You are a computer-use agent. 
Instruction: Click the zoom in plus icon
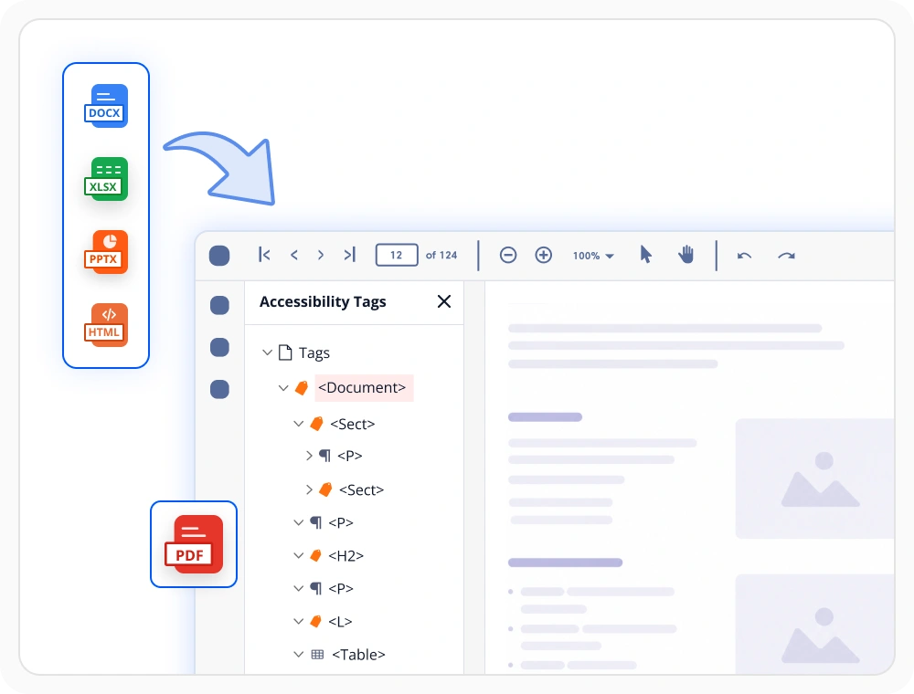[x=543, y=255]
